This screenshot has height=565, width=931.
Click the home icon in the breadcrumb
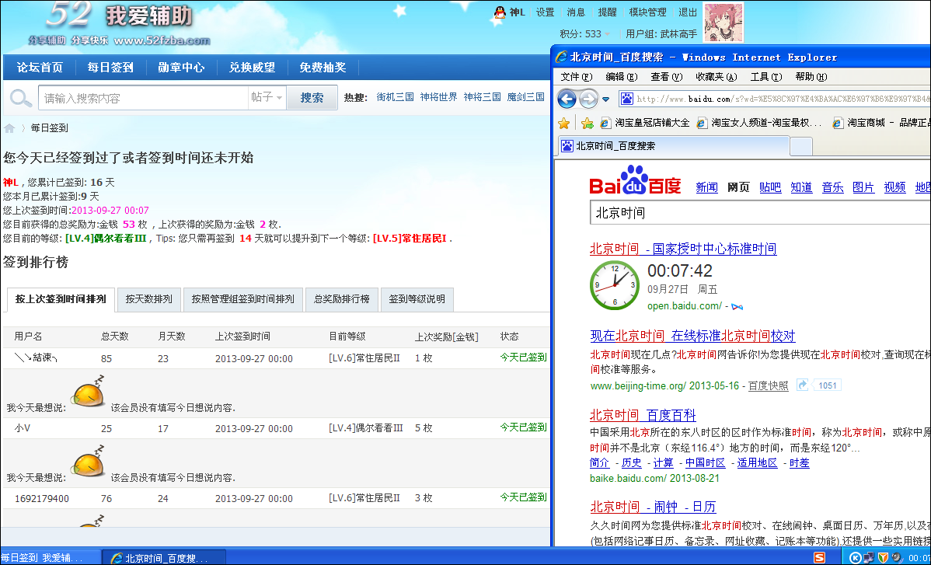pos(9,128)
